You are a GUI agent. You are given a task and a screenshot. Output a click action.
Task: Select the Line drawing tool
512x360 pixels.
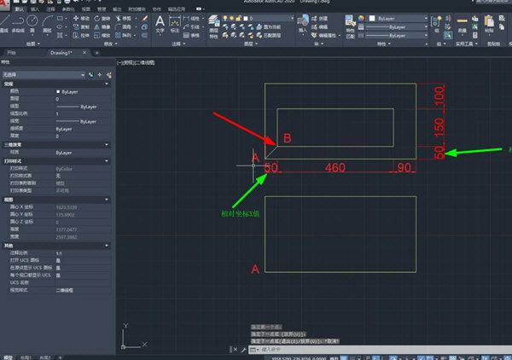[x=4, y=23]
